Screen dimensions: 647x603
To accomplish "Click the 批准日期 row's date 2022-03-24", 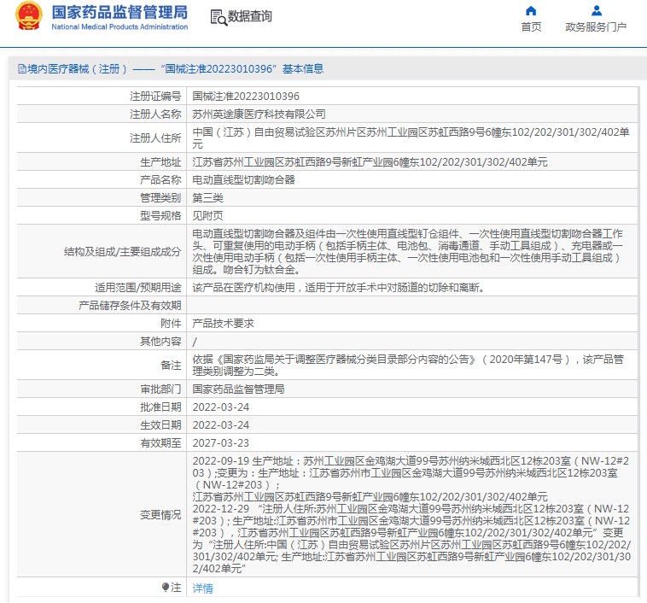I will pyautogui.click(x=221, y=407).
